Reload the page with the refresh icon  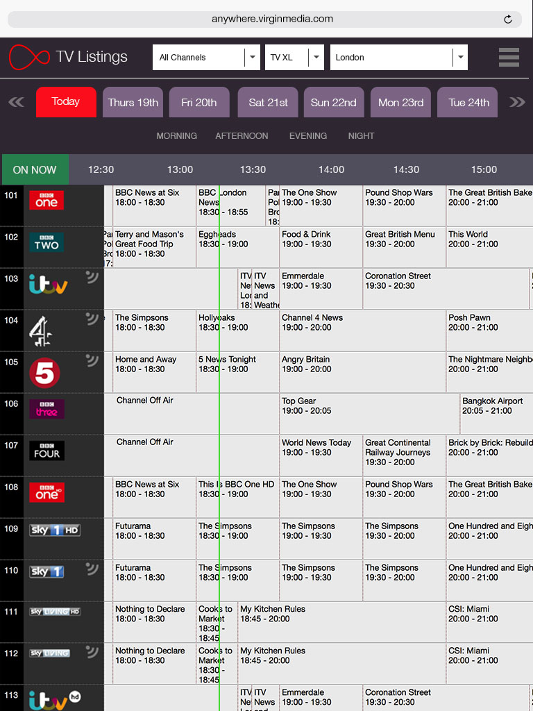pyautogui.click(x=508, y=19)
